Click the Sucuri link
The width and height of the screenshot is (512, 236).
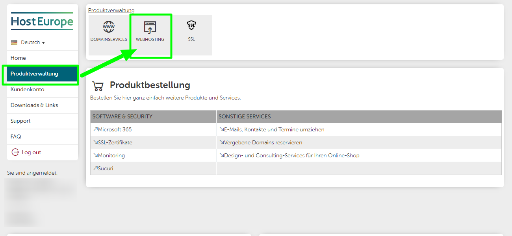105,168
